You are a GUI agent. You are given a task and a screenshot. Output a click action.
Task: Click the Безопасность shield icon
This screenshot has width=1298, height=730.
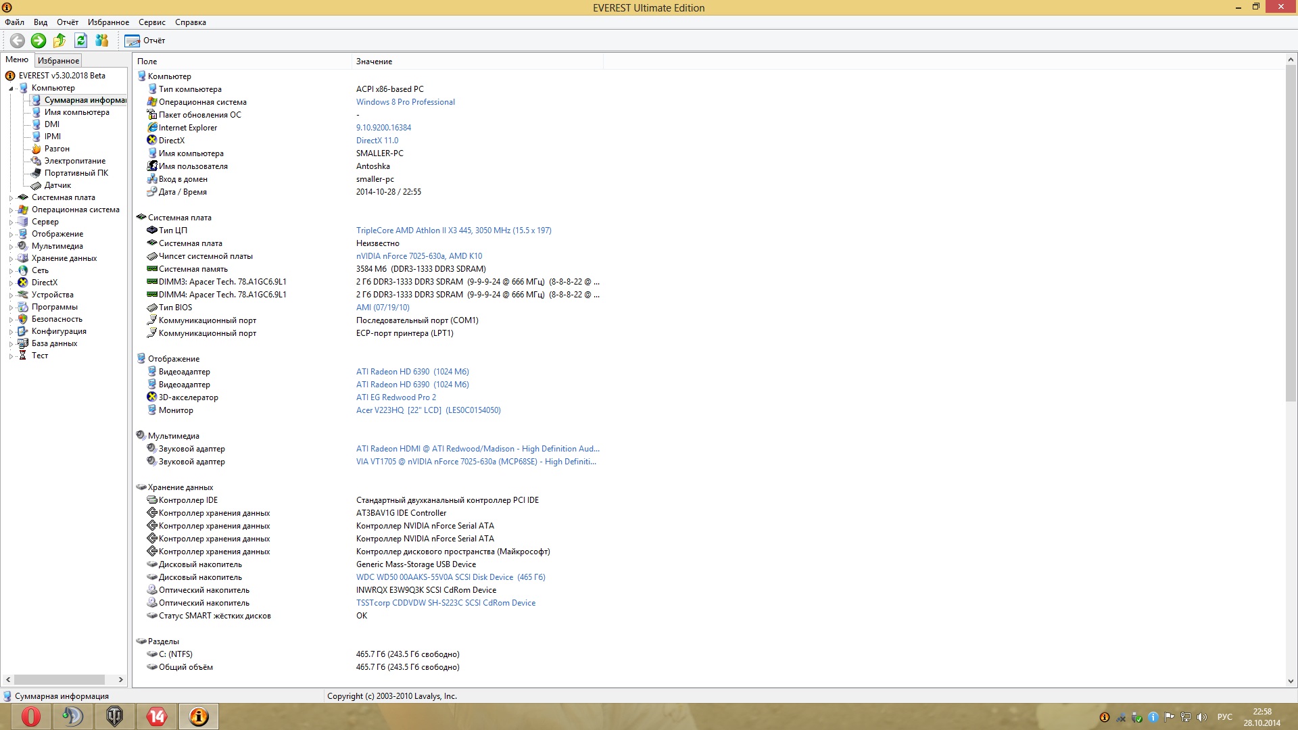pyautogui.click(x=23, y=319)
